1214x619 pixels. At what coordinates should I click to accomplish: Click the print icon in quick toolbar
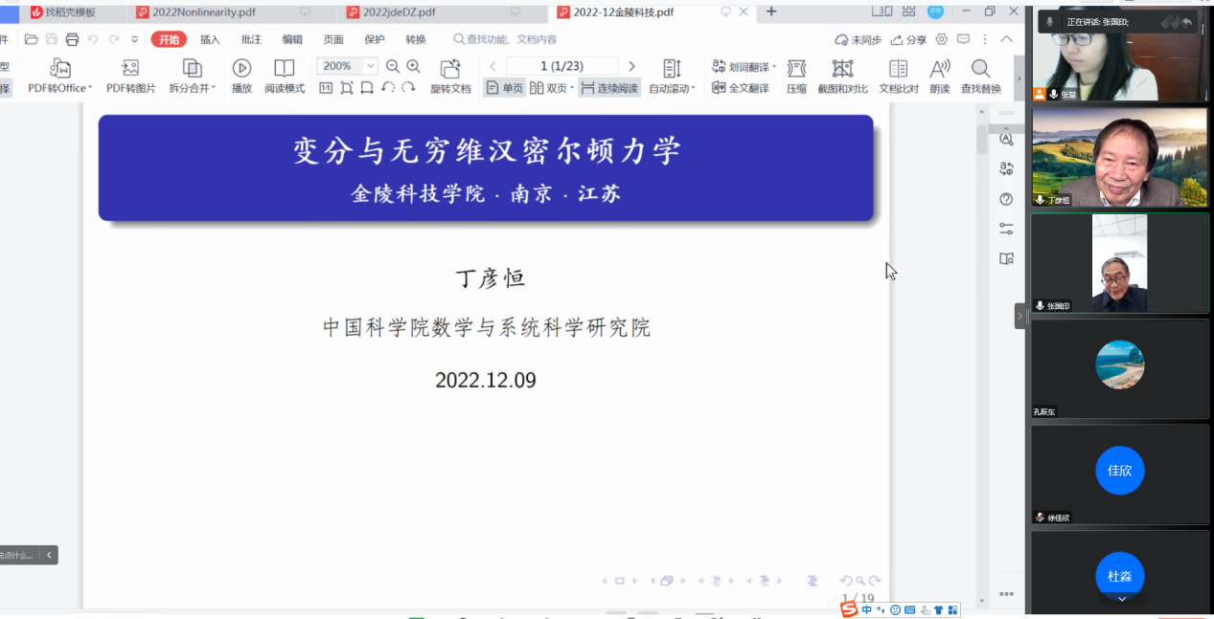tap(72, 39)
